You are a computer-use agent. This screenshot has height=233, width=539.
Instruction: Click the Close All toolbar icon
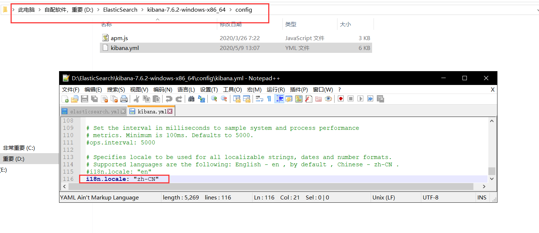(114, 99)
